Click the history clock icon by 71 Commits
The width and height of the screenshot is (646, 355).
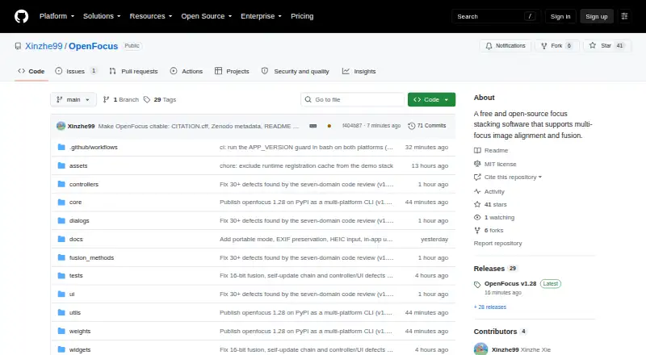411,126
